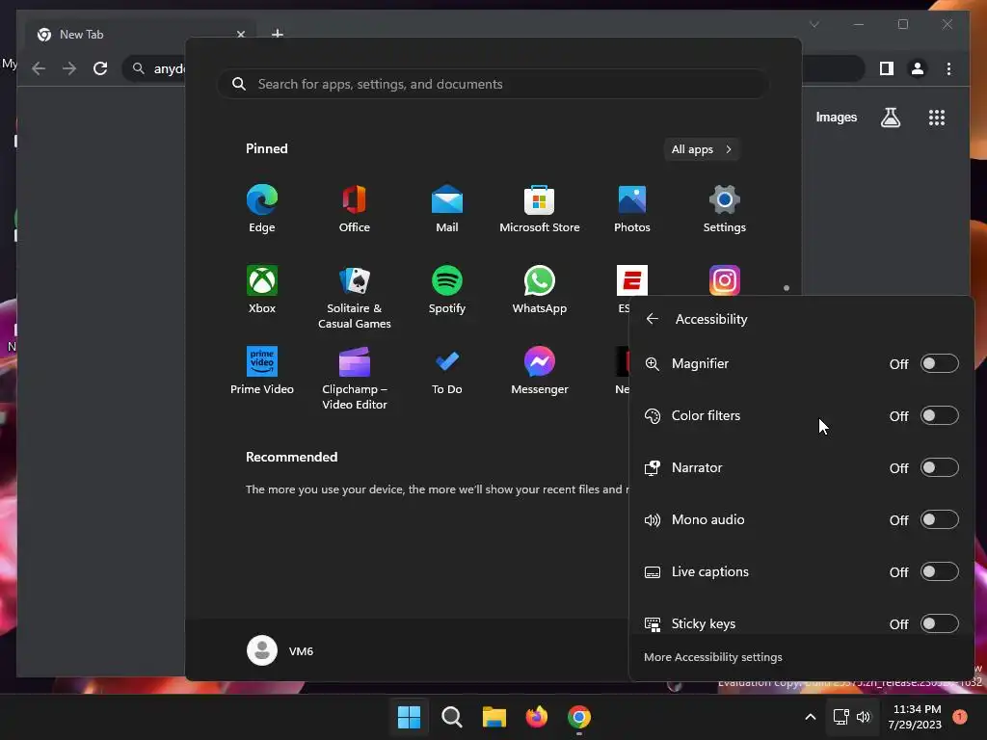Open Microsoft Store from pinned apps
Screen dimensions: 987x740
pos(540,209)
